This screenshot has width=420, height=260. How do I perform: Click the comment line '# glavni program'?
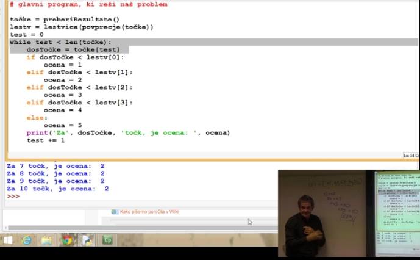[x=88, y=4]
